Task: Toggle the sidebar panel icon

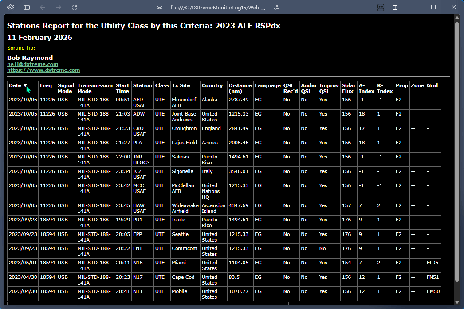Action: coord(27,8)
